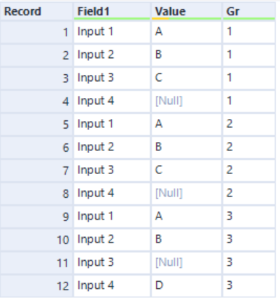Click Input 1 cell in record 5
Screen dimensions: 280x307
click(112, 124)
